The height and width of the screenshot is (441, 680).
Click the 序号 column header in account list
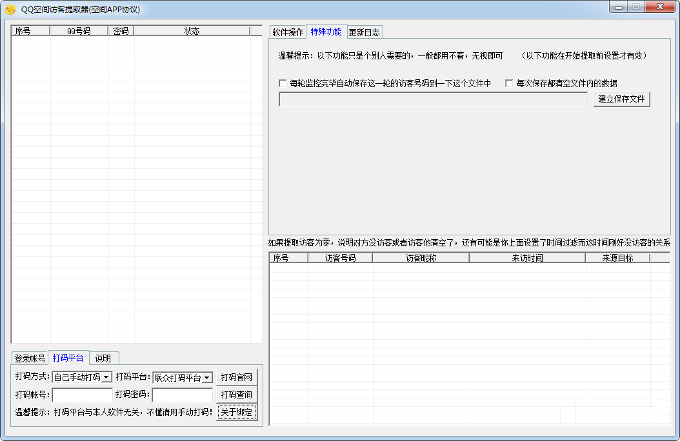click(31, 31)
